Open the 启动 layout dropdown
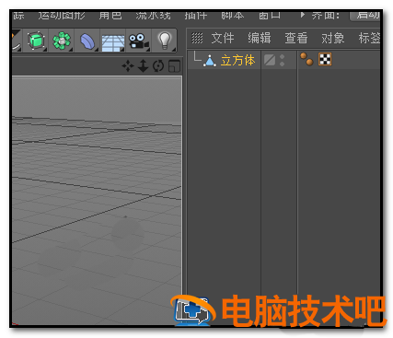Screen dimensions: 393x338 pos(365,15)
